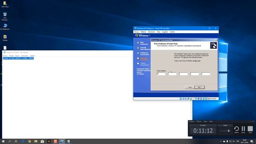Screen dimensions: 256x144
Task: Click the Right Control host key indicator
Action: click(x=212, y=99)
